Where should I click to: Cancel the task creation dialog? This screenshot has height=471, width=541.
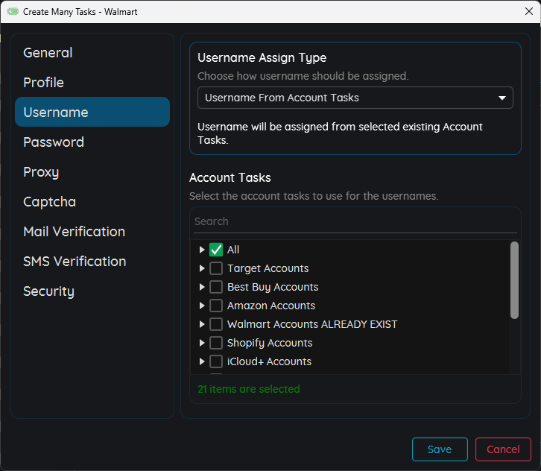[503, 449]
